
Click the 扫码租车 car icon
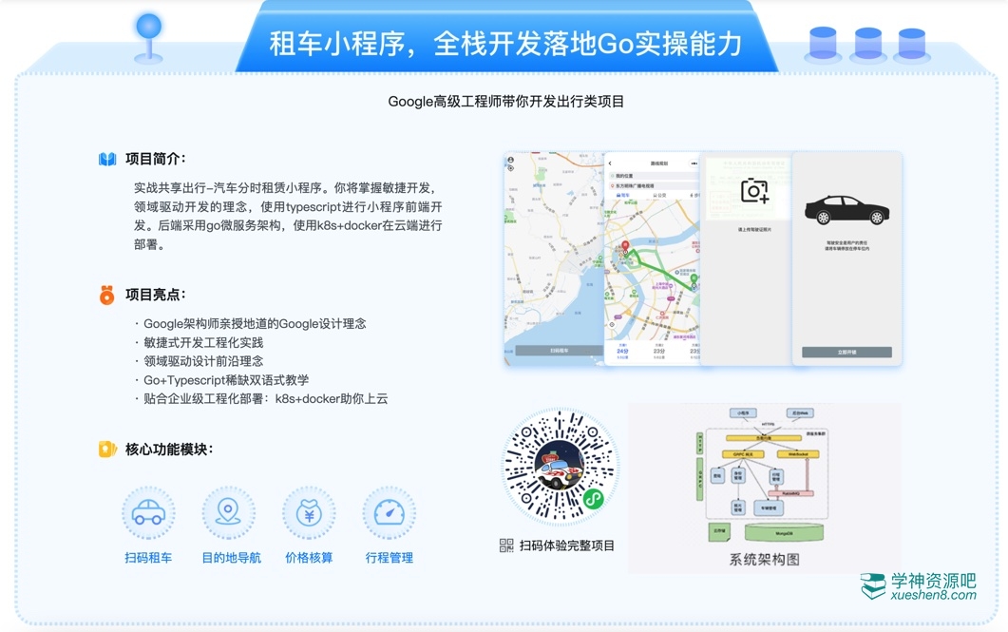148,513
